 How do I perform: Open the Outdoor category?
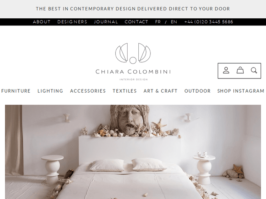click(x=198, y=91)
